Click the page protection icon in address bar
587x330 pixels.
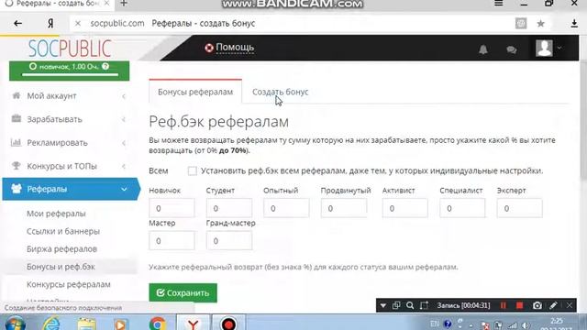521,24
